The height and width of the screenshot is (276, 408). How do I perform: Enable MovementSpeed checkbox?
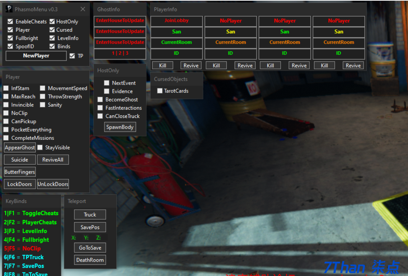tap(42, 88)
